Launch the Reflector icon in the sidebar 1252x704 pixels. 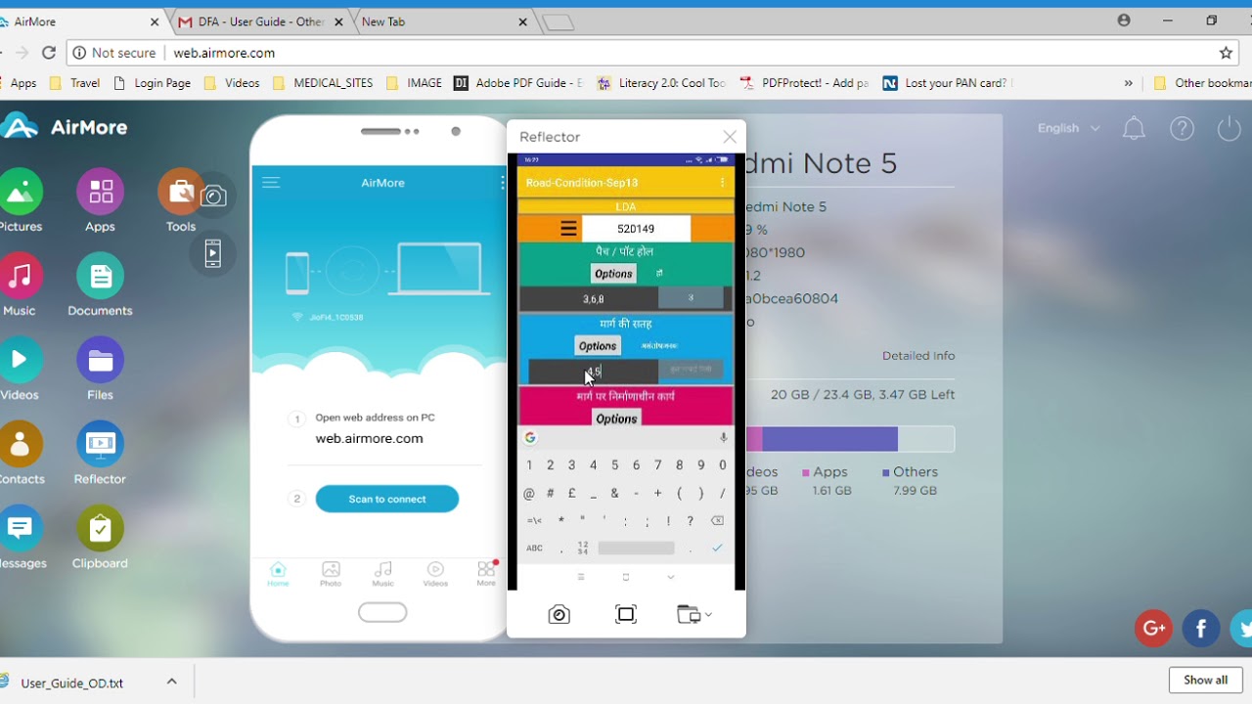(100, 444)
